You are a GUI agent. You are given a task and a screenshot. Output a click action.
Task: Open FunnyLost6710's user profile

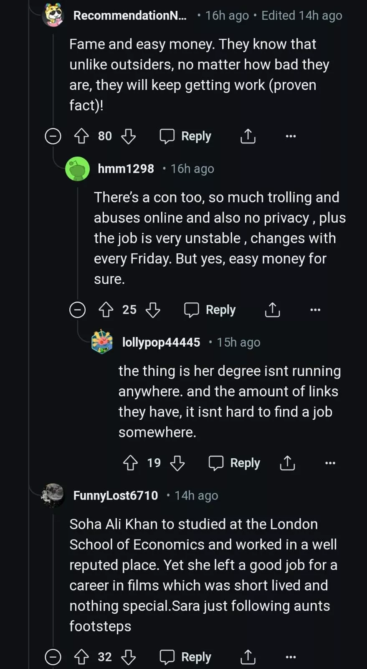pos(116,495)
